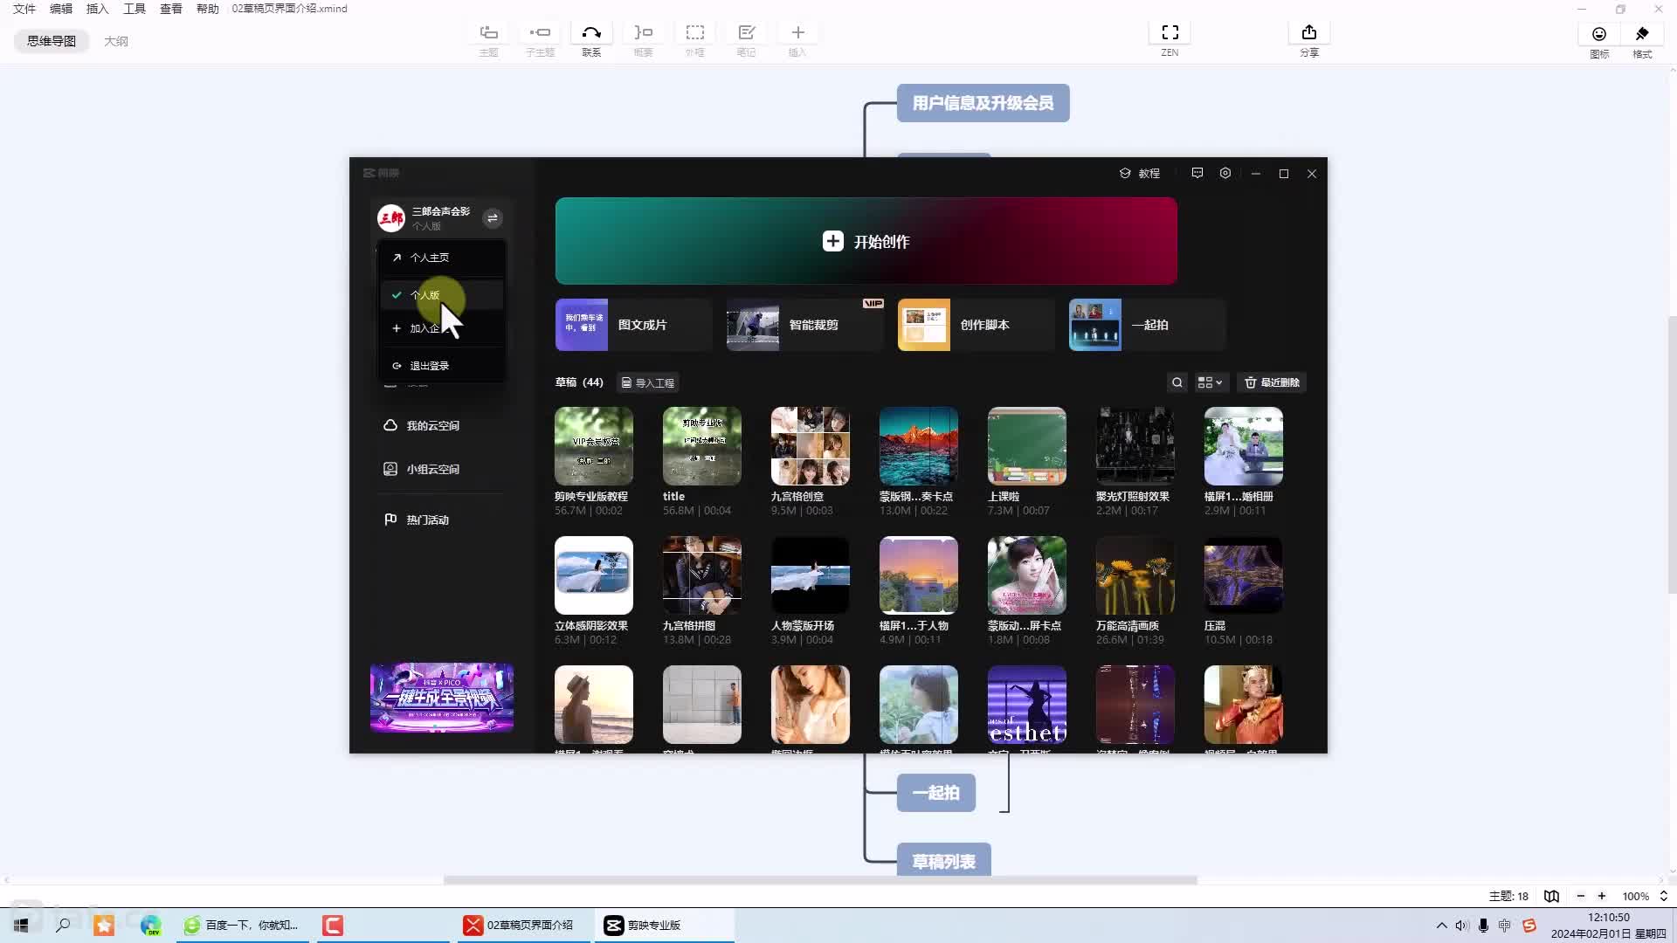Open 热门活动 in the sidebar
This screenshot has width=1677, height=943.
(x=417, y=520)
